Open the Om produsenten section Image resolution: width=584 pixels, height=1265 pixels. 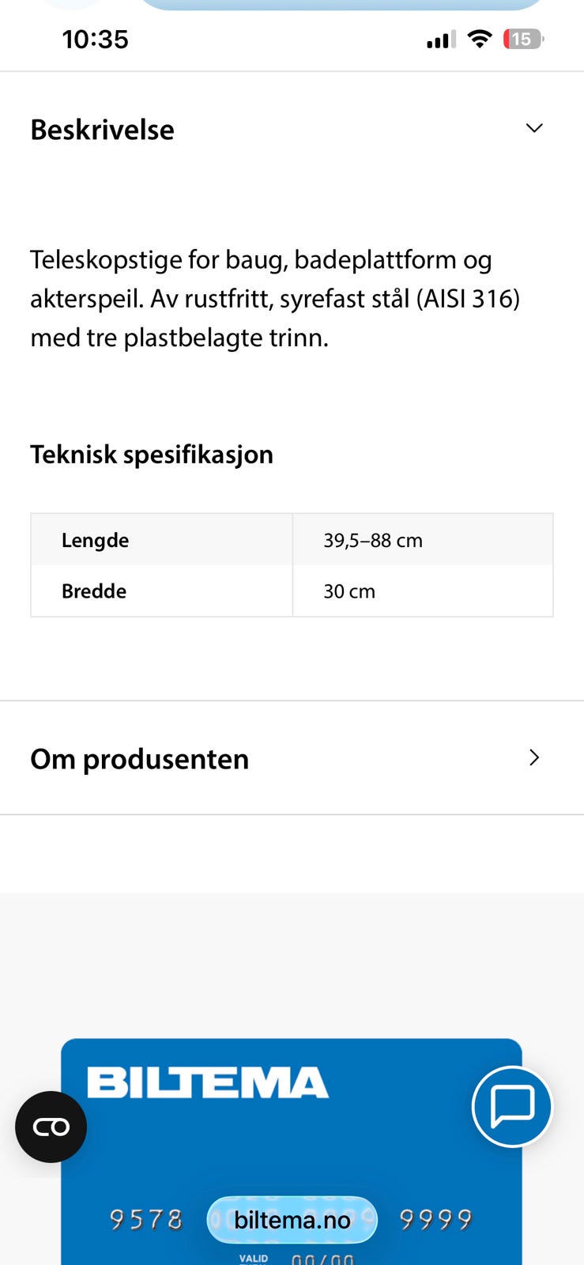click(292, 757)
